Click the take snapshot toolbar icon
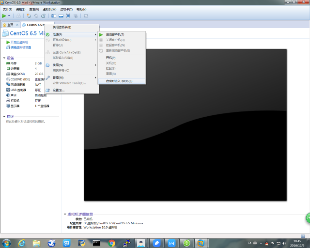Screen dimensions: 310x248 pyautogui.click(x=29, y=16)
